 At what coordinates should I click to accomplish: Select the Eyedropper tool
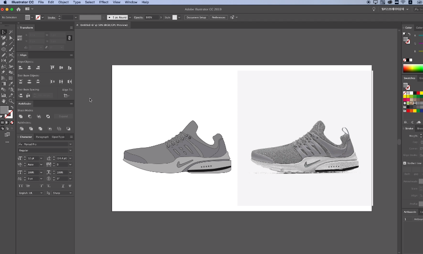(x=11, y=83)
